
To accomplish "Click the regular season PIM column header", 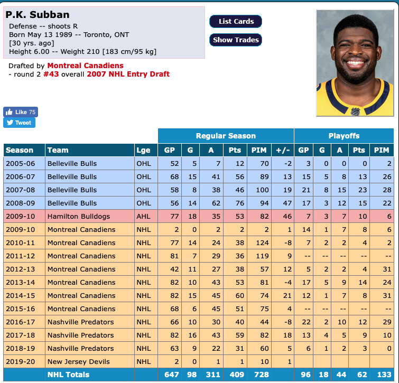I will [259, 150].
